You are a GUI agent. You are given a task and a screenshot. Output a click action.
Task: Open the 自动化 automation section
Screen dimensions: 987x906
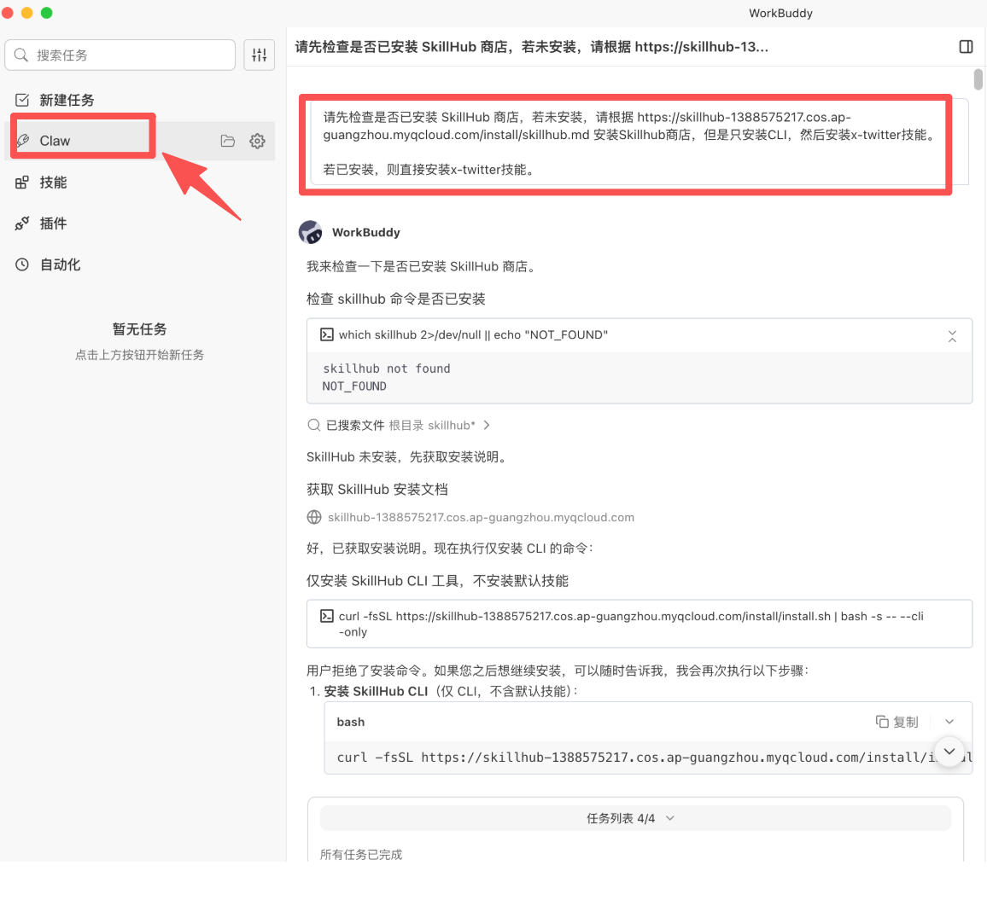coord(140,264)
